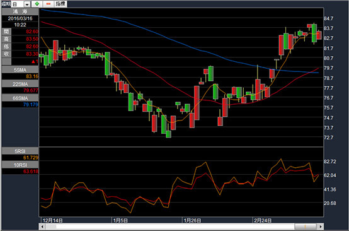Open the period dropdown showing 日
Viewport: 349px width, 231px height.
tap(21, 4)
